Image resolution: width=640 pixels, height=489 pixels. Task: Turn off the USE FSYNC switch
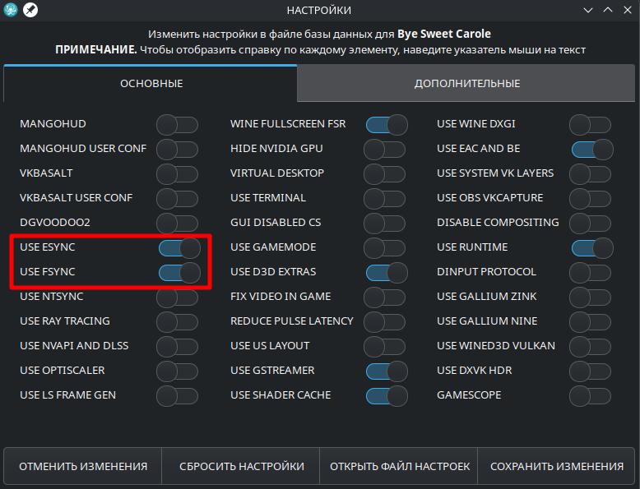click(179, 272)
